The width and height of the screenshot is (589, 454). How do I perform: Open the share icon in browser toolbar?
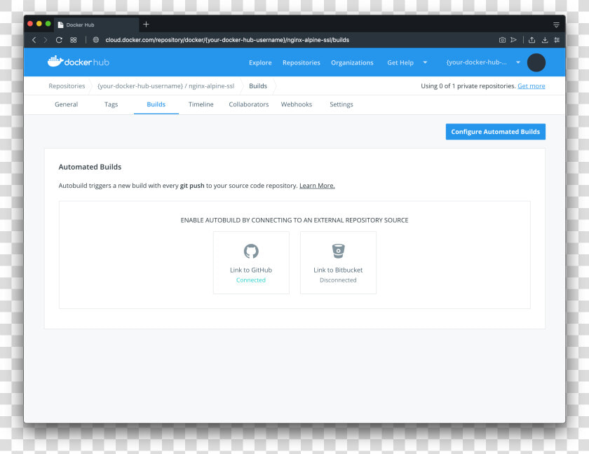click(532, 40)
